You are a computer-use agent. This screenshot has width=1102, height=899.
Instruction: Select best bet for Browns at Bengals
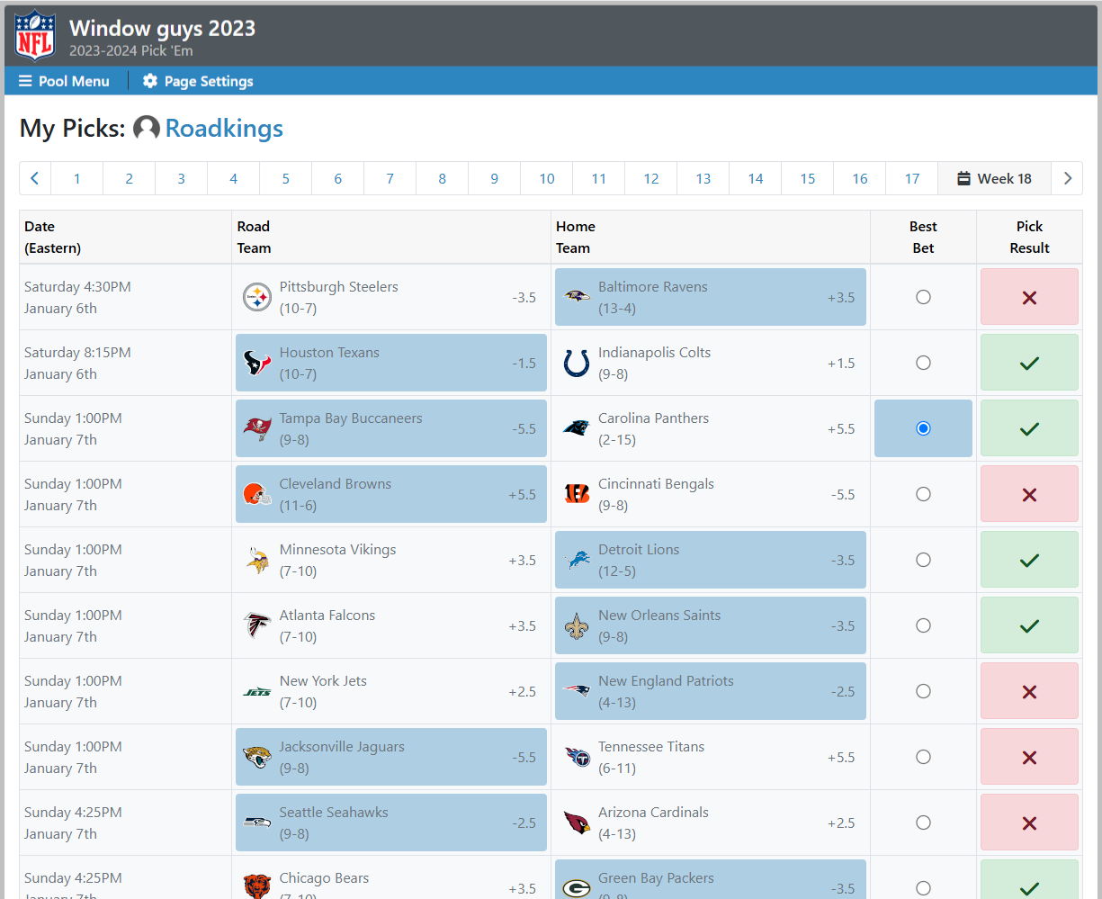[x=923, y=494]
